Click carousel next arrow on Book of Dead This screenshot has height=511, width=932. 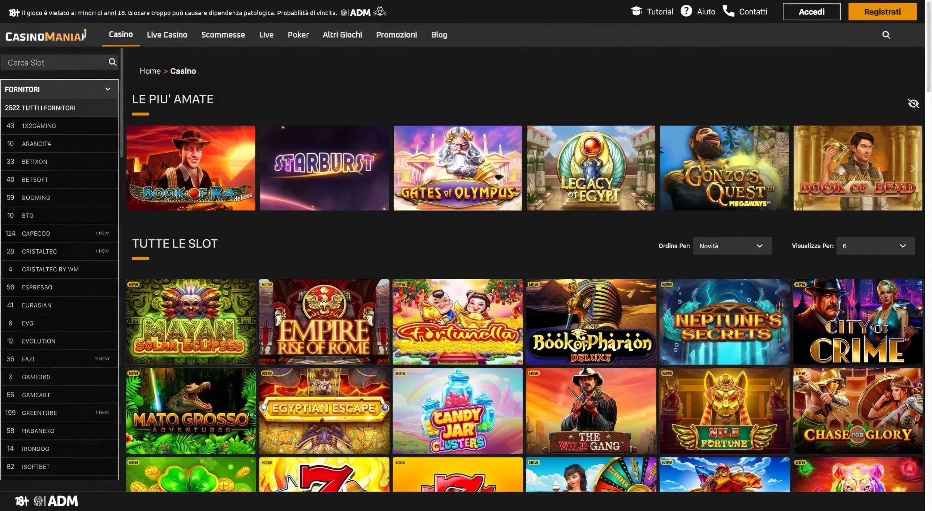click(x=912, y=169)
